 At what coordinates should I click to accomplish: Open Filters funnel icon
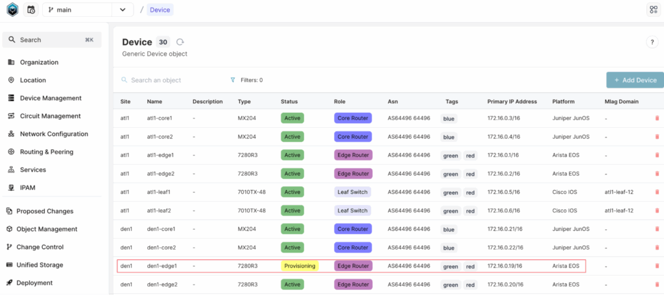coord(233,80)
